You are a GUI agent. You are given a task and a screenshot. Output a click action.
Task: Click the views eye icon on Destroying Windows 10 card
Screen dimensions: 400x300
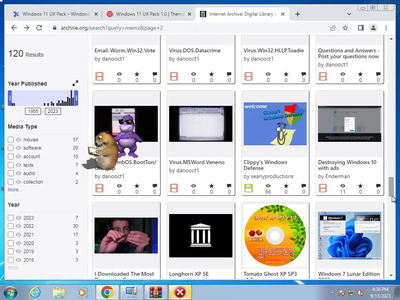click(x=343, y=186)
